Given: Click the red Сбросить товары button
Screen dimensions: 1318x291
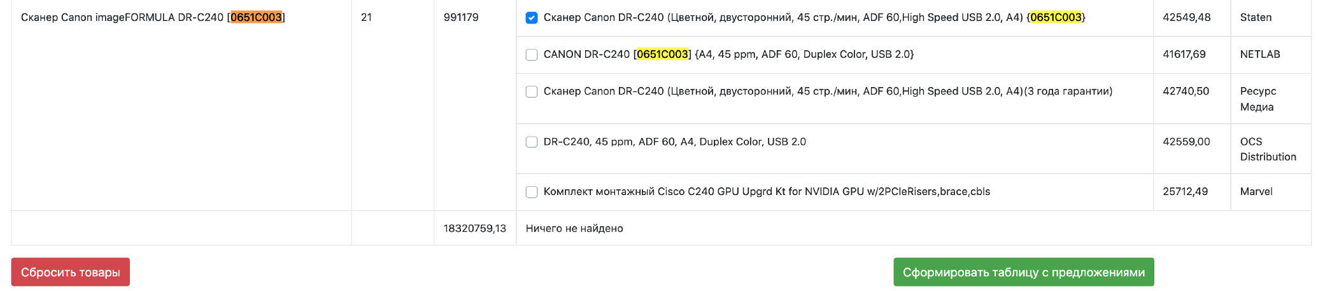Looking at the screenshot, I should pyautogui.click(x=70, y=272).
